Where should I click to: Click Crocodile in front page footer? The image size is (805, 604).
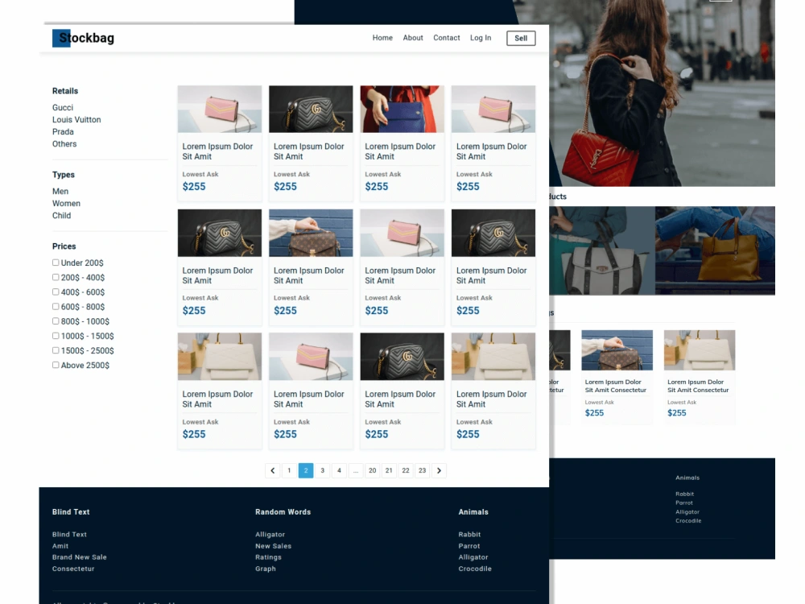(475, 569)
